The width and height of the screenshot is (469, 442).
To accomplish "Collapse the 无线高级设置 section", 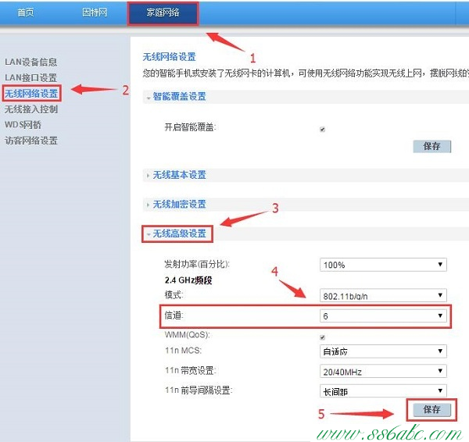I will point(179,233).
